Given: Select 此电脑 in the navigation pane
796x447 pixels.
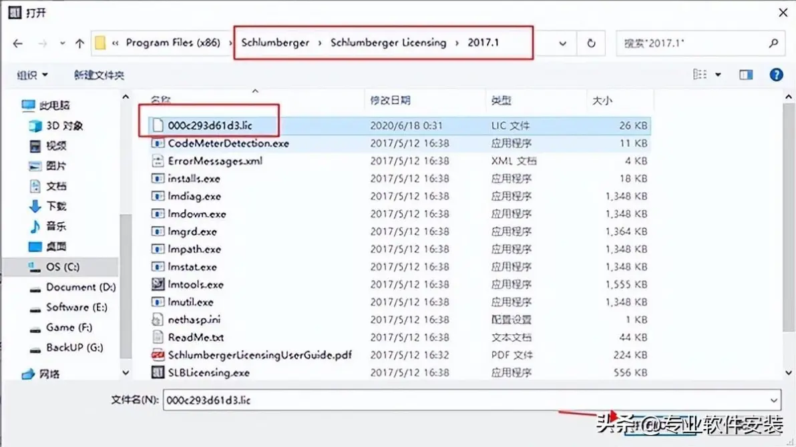Looking at the screenshot, I should point(45,105).
